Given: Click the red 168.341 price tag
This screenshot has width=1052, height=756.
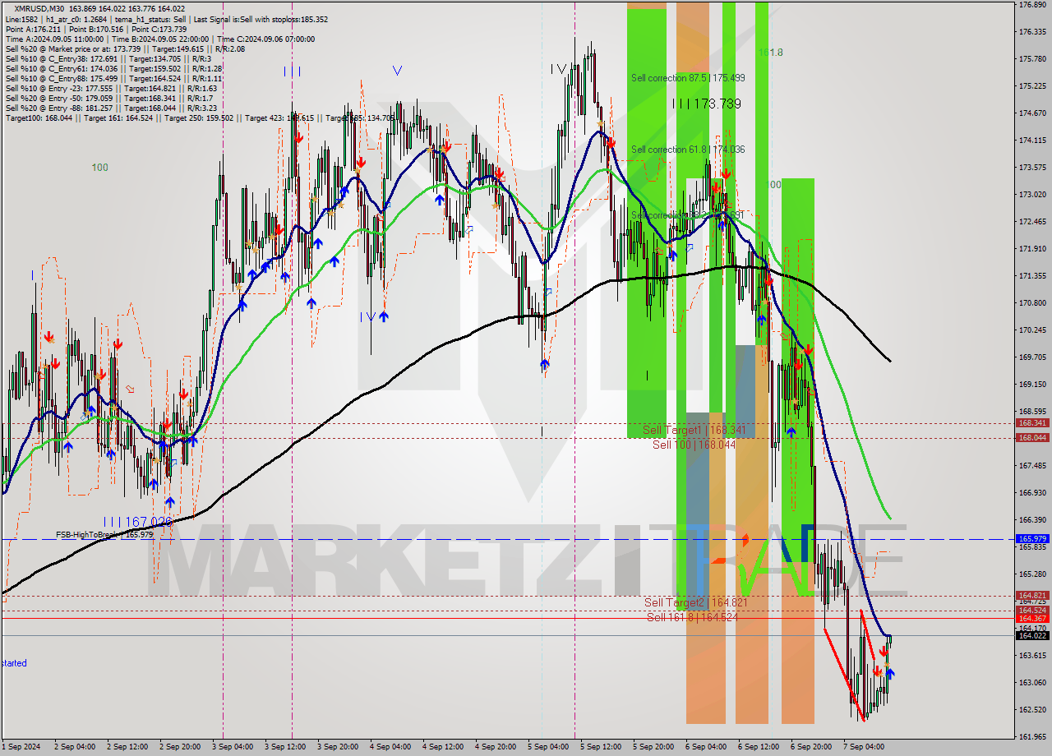Looking at the screenshot, I should point(1032,423).
